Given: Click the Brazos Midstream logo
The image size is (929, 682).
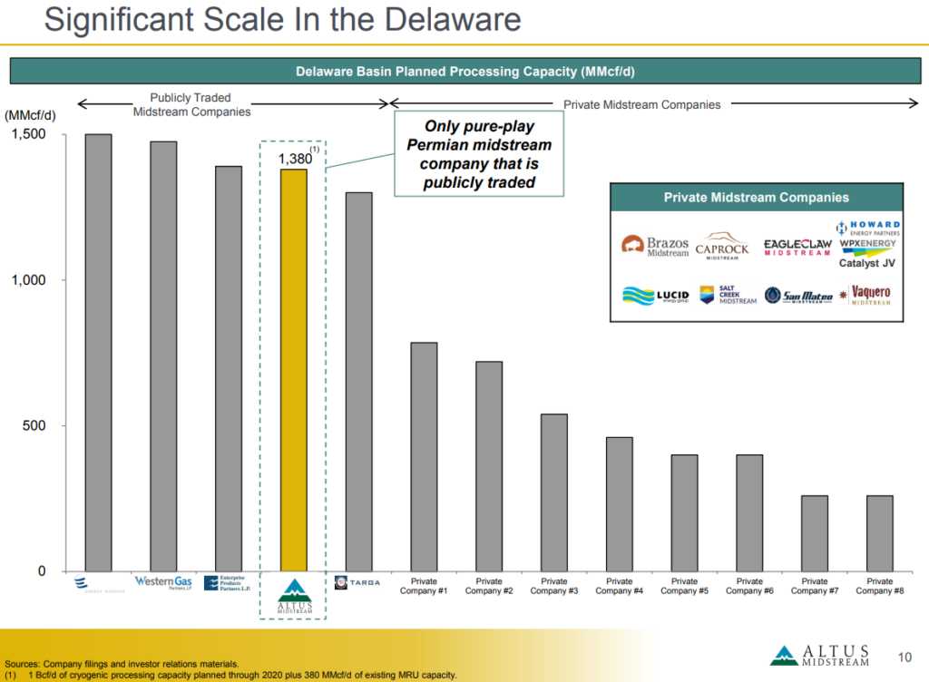Looking at the screenshot, I should coord(655,247).
